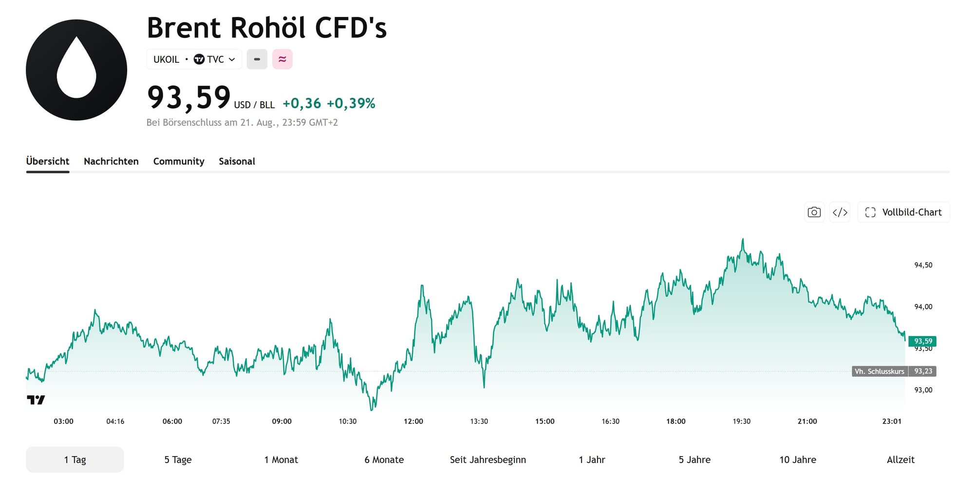Click the TradingView logo on chart
Viewport: 974px width, 480px height.
coord(36,400)
